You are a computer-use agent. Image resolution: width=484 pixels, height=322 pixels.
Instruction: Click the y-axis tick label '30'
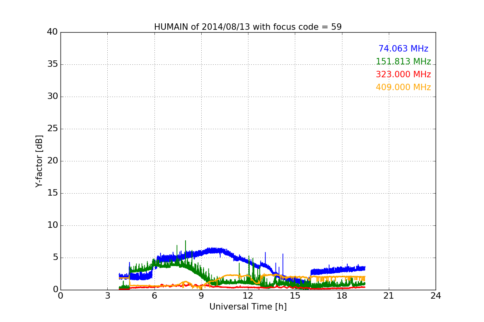52,97
